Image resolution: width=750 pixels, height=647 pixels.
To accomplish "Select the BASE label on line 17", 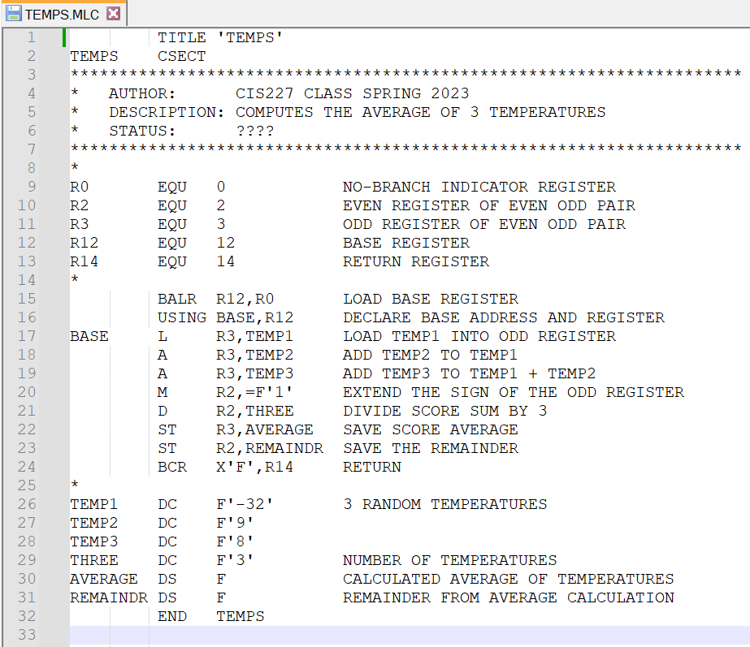I will click(88, 335).
